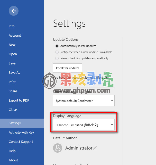Open the Show measurements dropdown arrow
The height and width of the screenshot is (165, 156).
(112, 101)
